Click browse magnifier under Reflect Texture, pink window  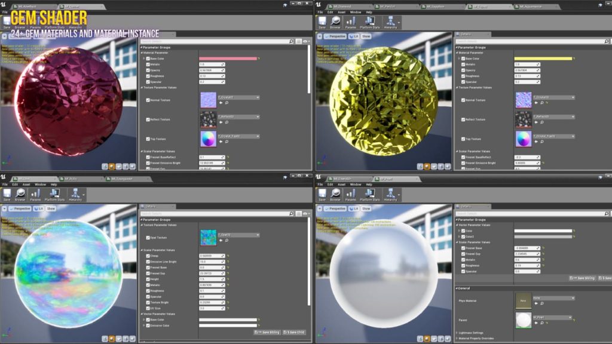[x=227, y=122]
